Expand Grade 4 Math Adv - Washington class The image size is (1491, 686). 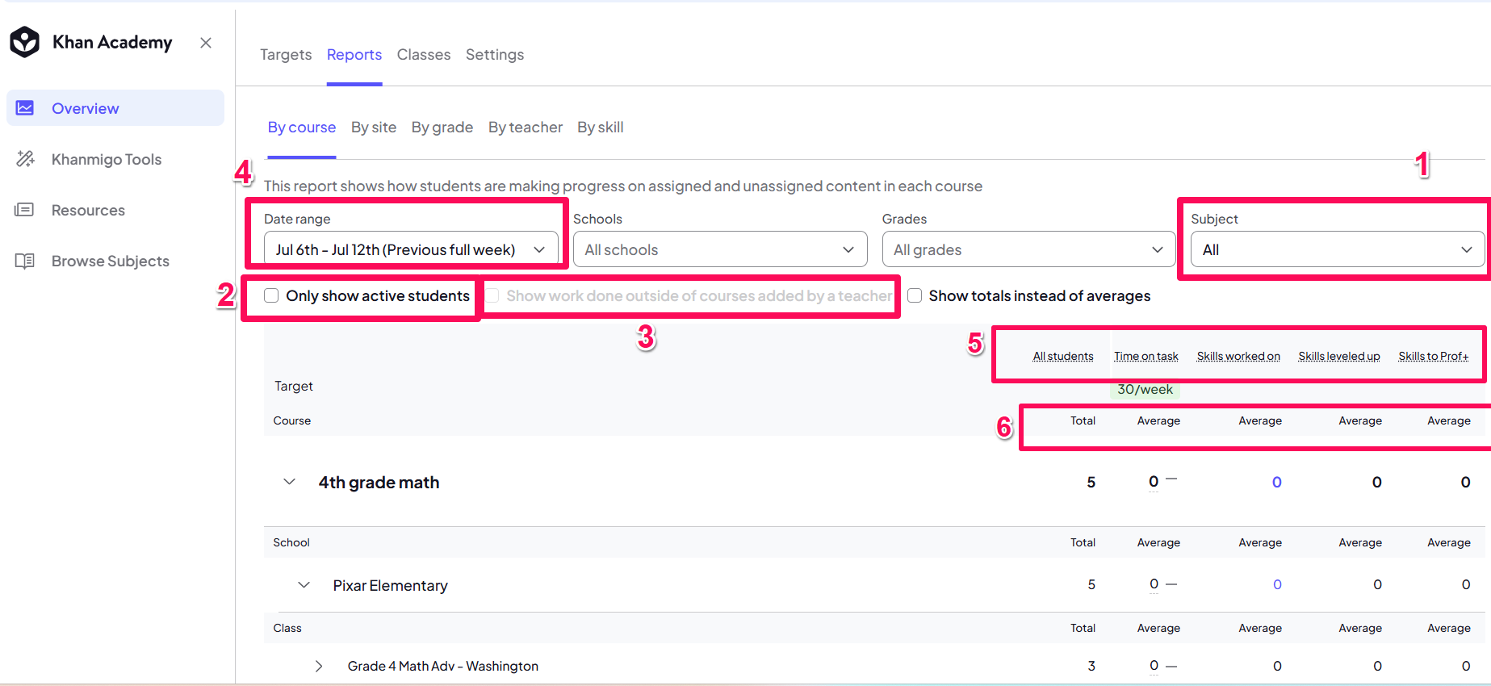tap(319, 666)
